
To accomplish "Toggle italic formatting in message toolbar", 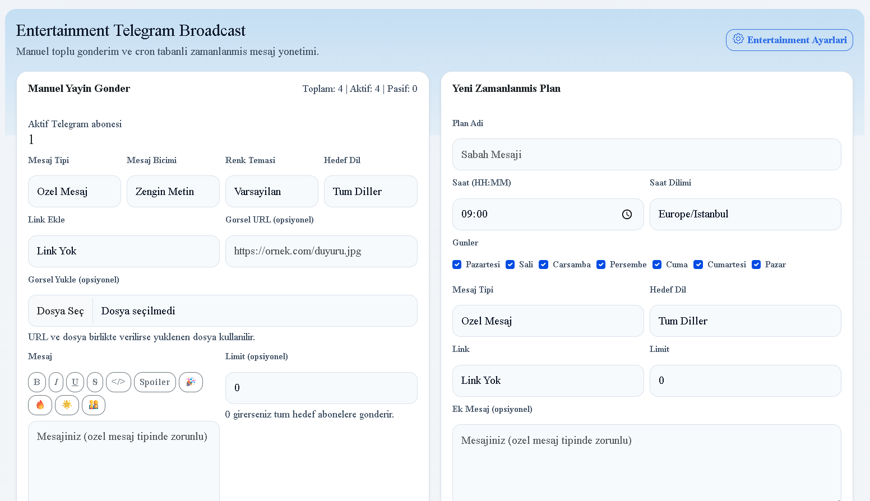I will coord(56,382).
